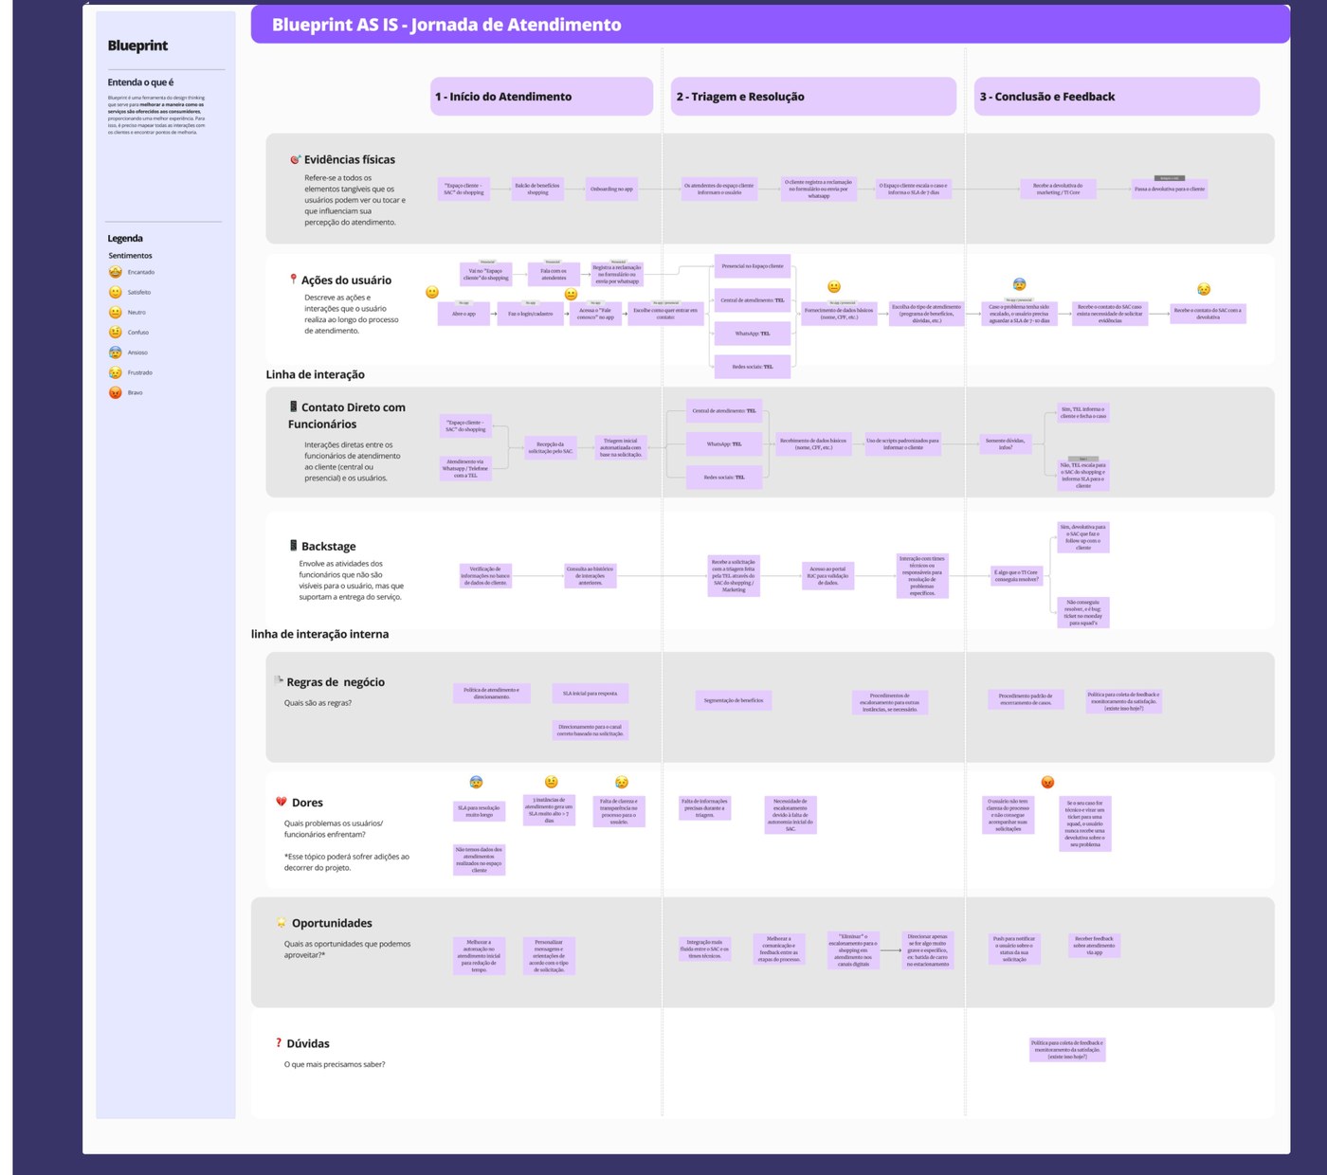
Task: Click the Neutro emoji in the legend
Action: click(x=116, y=312)
